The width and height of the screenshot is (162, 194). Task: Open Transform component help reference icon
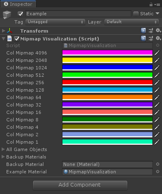click(x=143, y=31)
